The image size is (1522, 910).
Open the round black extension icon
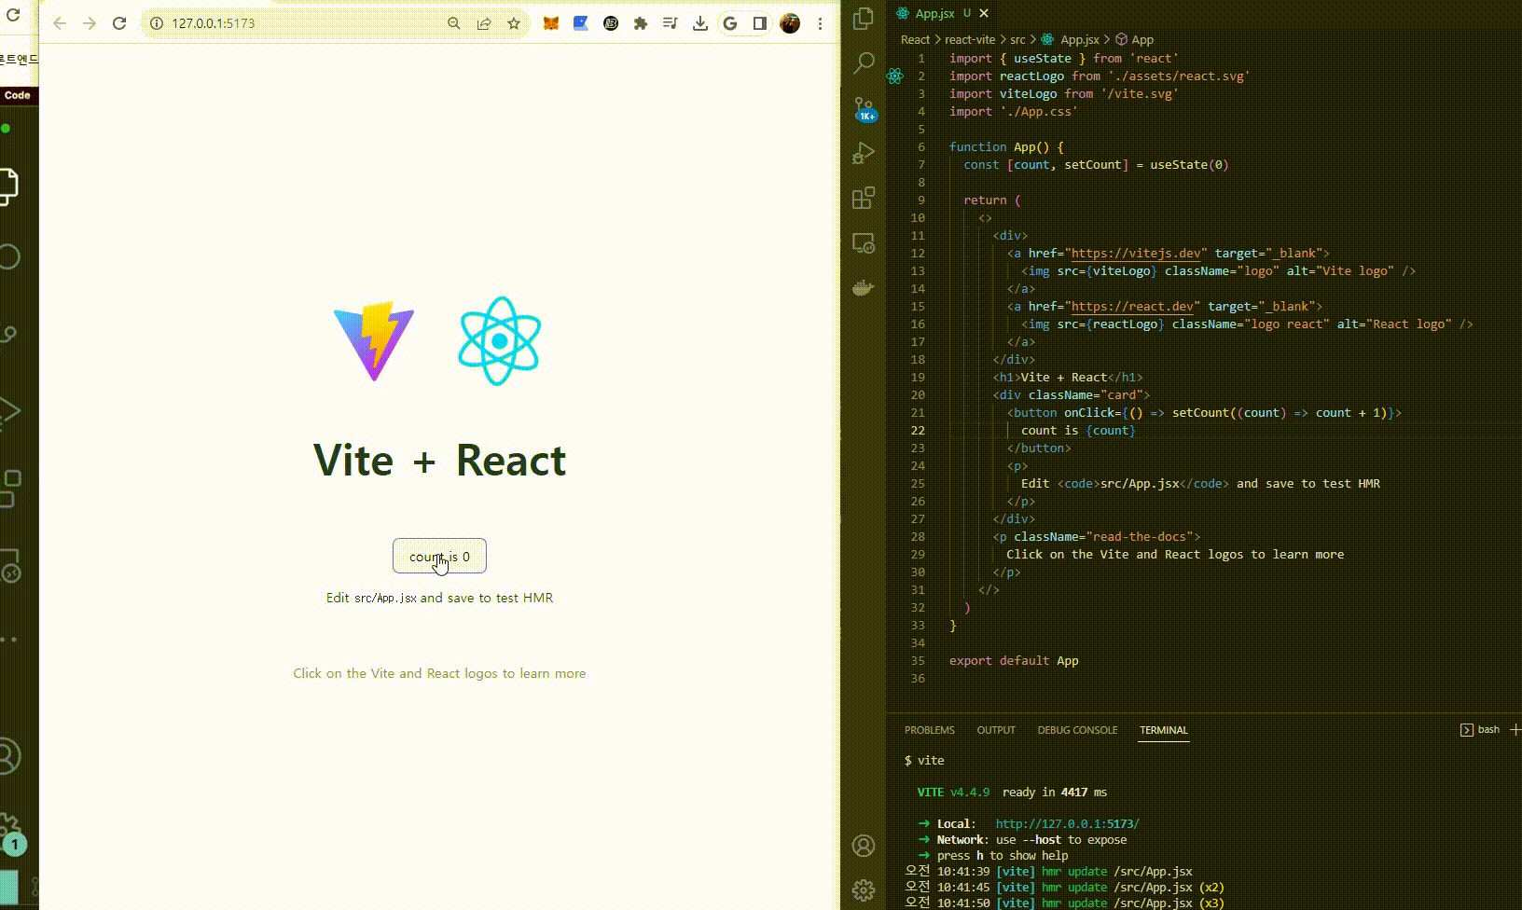tap(611, 23)
